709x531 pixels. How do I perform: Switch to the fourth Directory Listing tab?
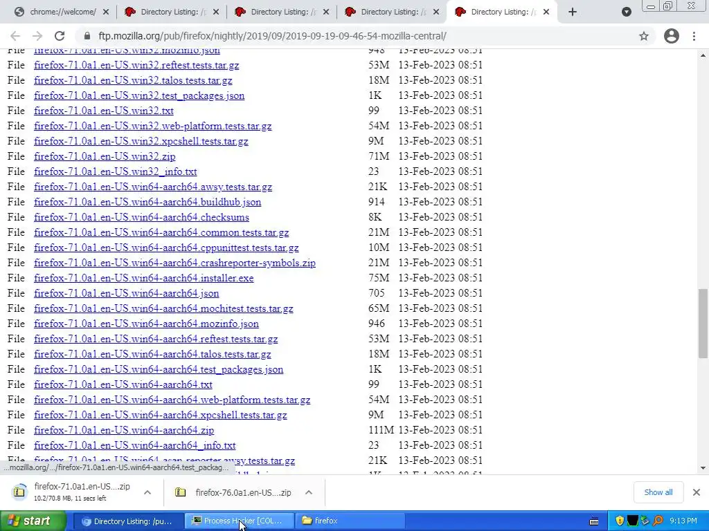pos(393,12)
